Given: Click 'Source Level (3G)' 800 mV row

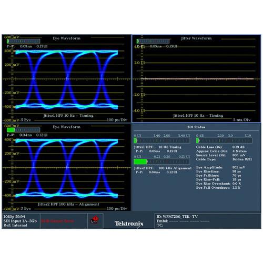Looking at the screenshot, I should pyautogui.click(x=220, y=155).
